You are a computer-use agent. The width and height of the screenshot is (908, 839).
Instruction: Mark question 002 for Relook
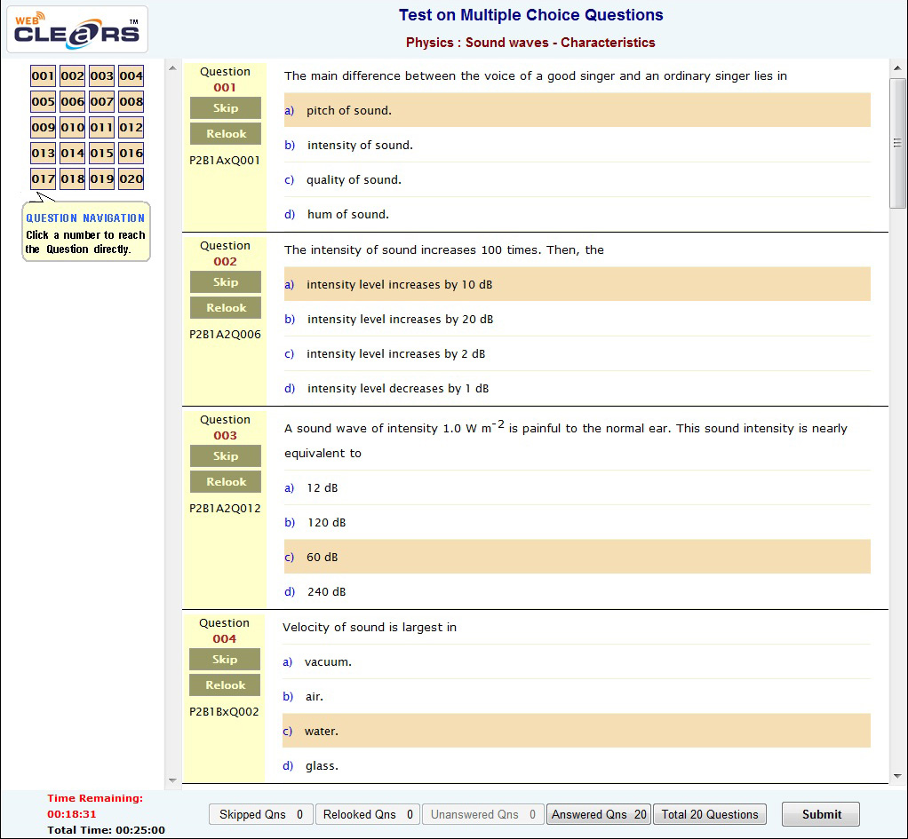(226, 308)
